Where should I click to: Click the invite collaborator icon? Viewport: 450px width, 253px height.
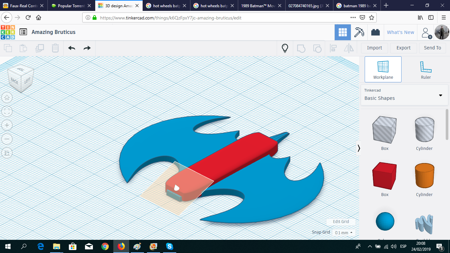pos(427,33)
